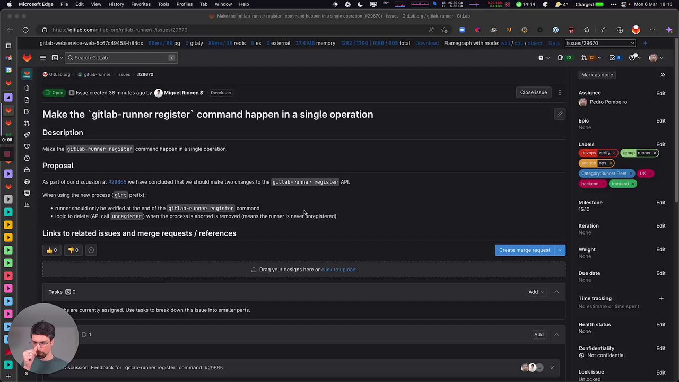Open the issues/29670 performance bar dropdown

[x=600, y=43]
